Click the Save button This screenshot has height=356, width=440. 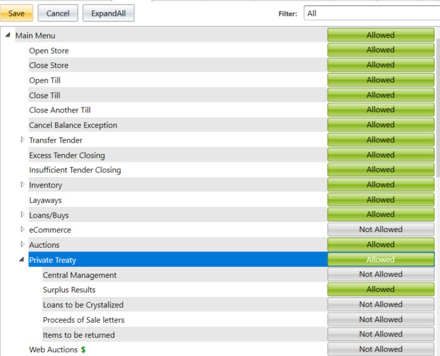coord(16,13)
